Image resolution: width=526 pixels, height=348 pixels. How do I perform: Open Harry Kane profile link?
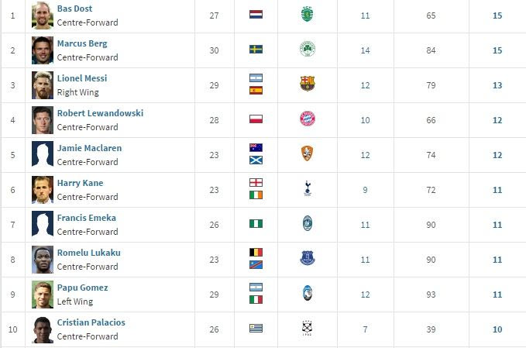[80, 183]
